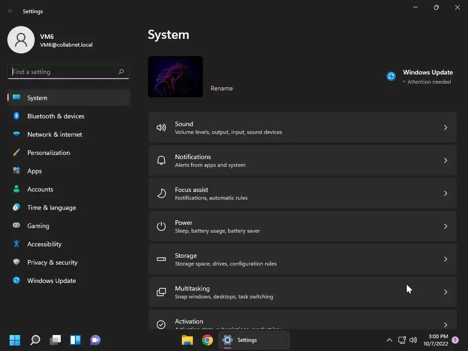
Task: Open the Windows Start menu
Action: pos(15,340)
